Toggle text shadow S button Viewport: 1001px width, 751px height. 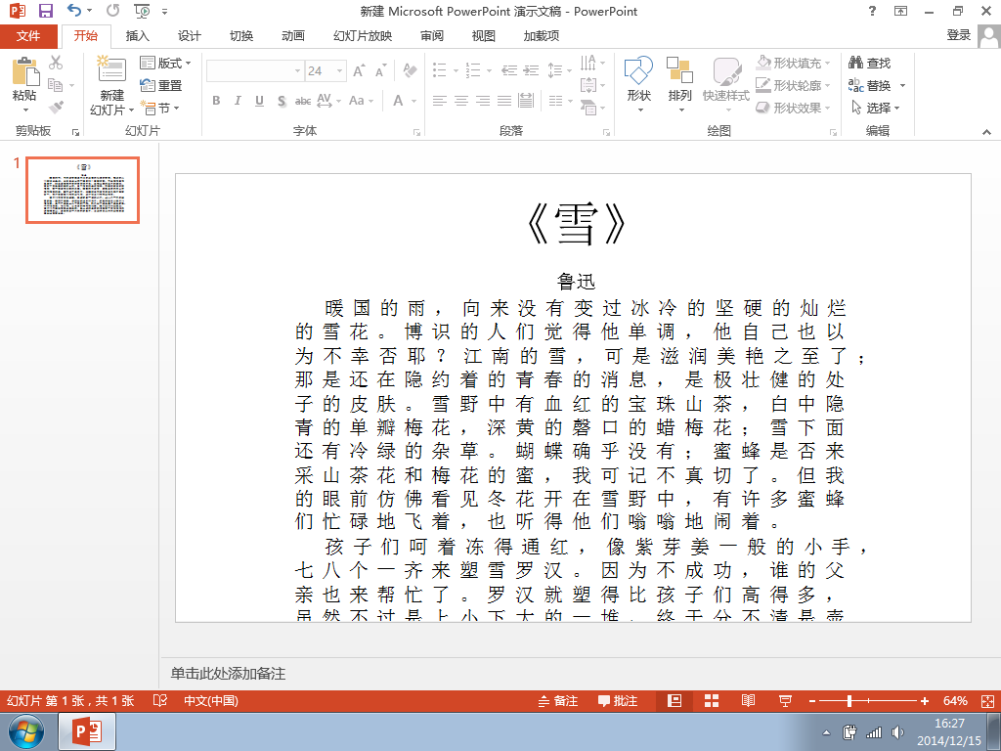click(282, 101)
